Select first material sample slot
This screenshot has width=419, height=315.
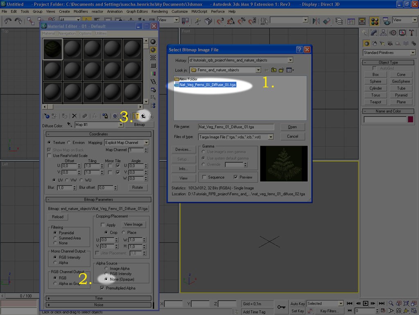tap(53, 49)
